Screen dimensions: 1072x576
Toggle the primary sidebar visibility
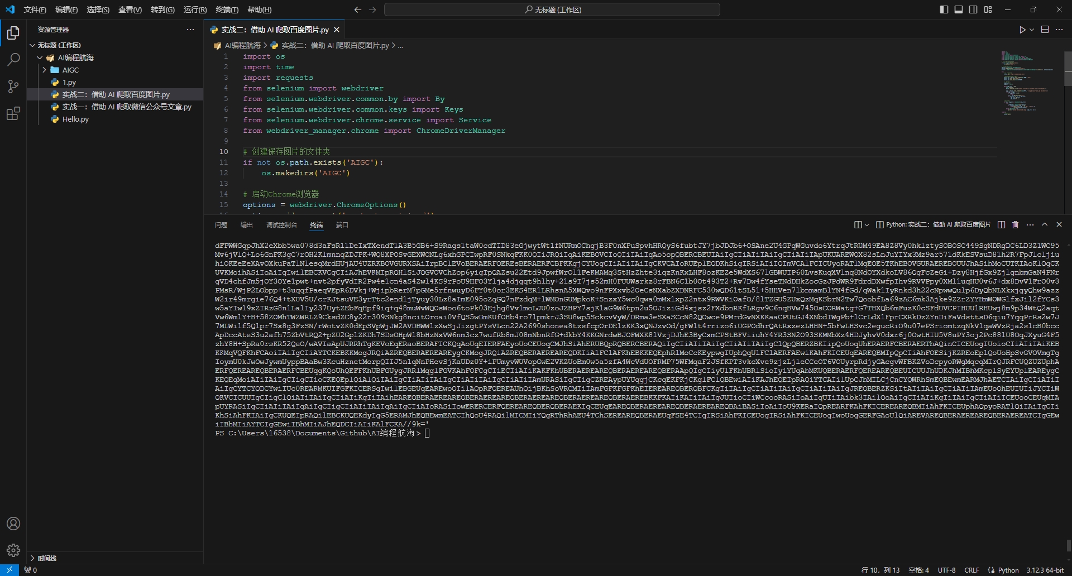[x=944, y=9]
